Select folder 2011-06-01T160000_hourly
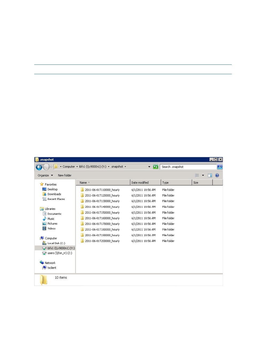Viewport: 255px width, 340px height. 102,218
